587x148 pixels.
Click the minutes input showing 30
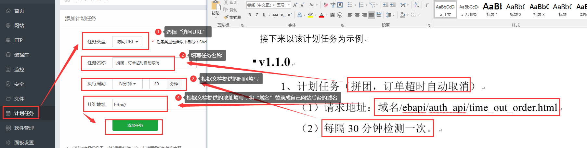(x=158, y=84)
